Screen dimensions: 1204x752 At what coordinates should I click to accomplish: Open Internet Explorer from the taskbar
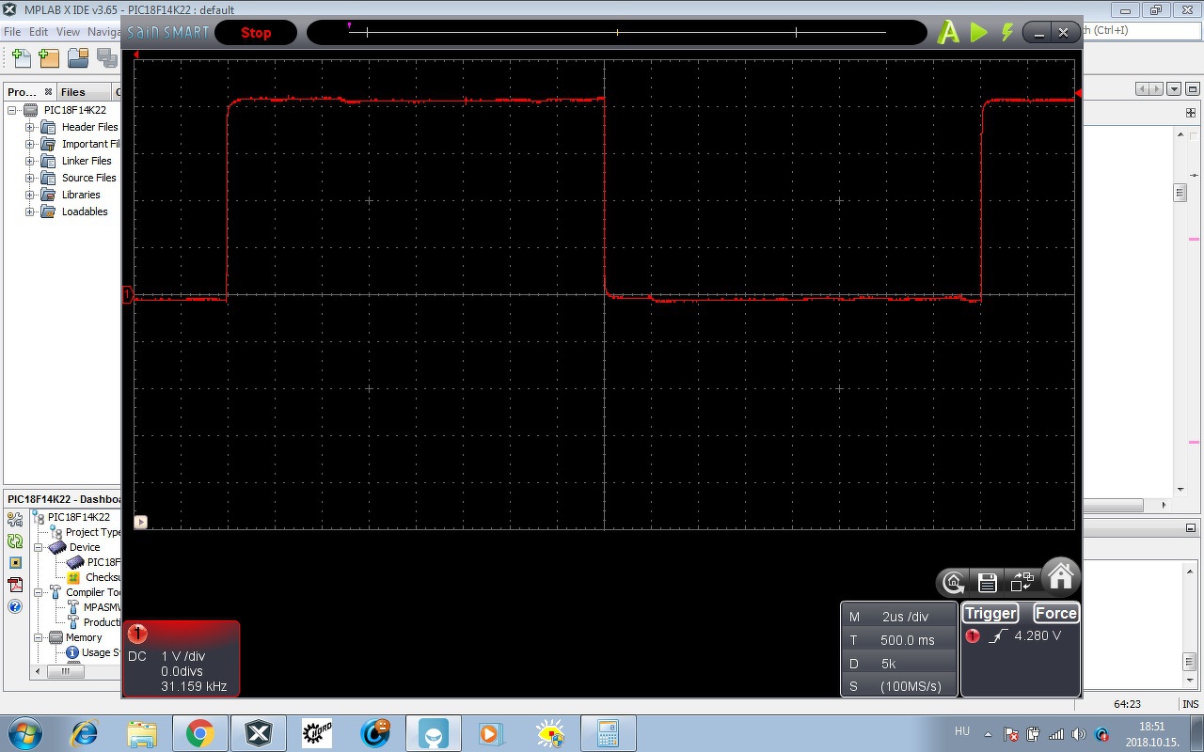tap(85, 733)
